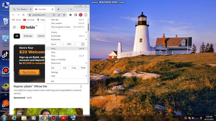Image resolution: width=216 pixels, height=121 pixels.
Task: Click the Chrome profile avatar
Action: [x=81, y=15]
